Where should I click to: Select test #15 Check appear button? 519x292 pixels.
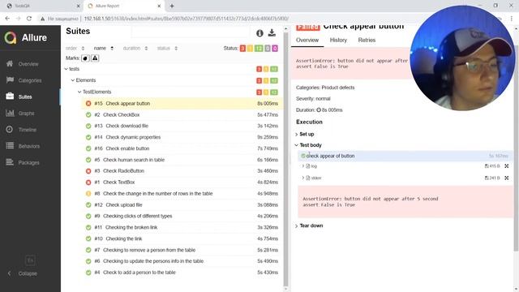[x=182, y=103]
